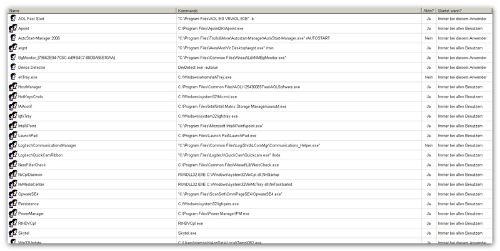Click the OpwareSE4 command path
Image resolution: width=500 pixels, height=251 pixels.
coord(230,194)
